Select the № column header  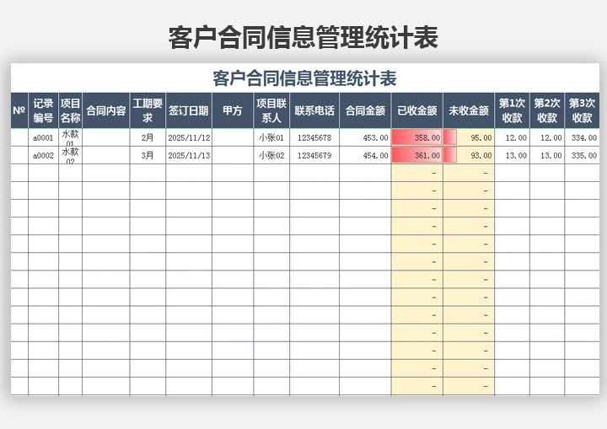(19, 110)
